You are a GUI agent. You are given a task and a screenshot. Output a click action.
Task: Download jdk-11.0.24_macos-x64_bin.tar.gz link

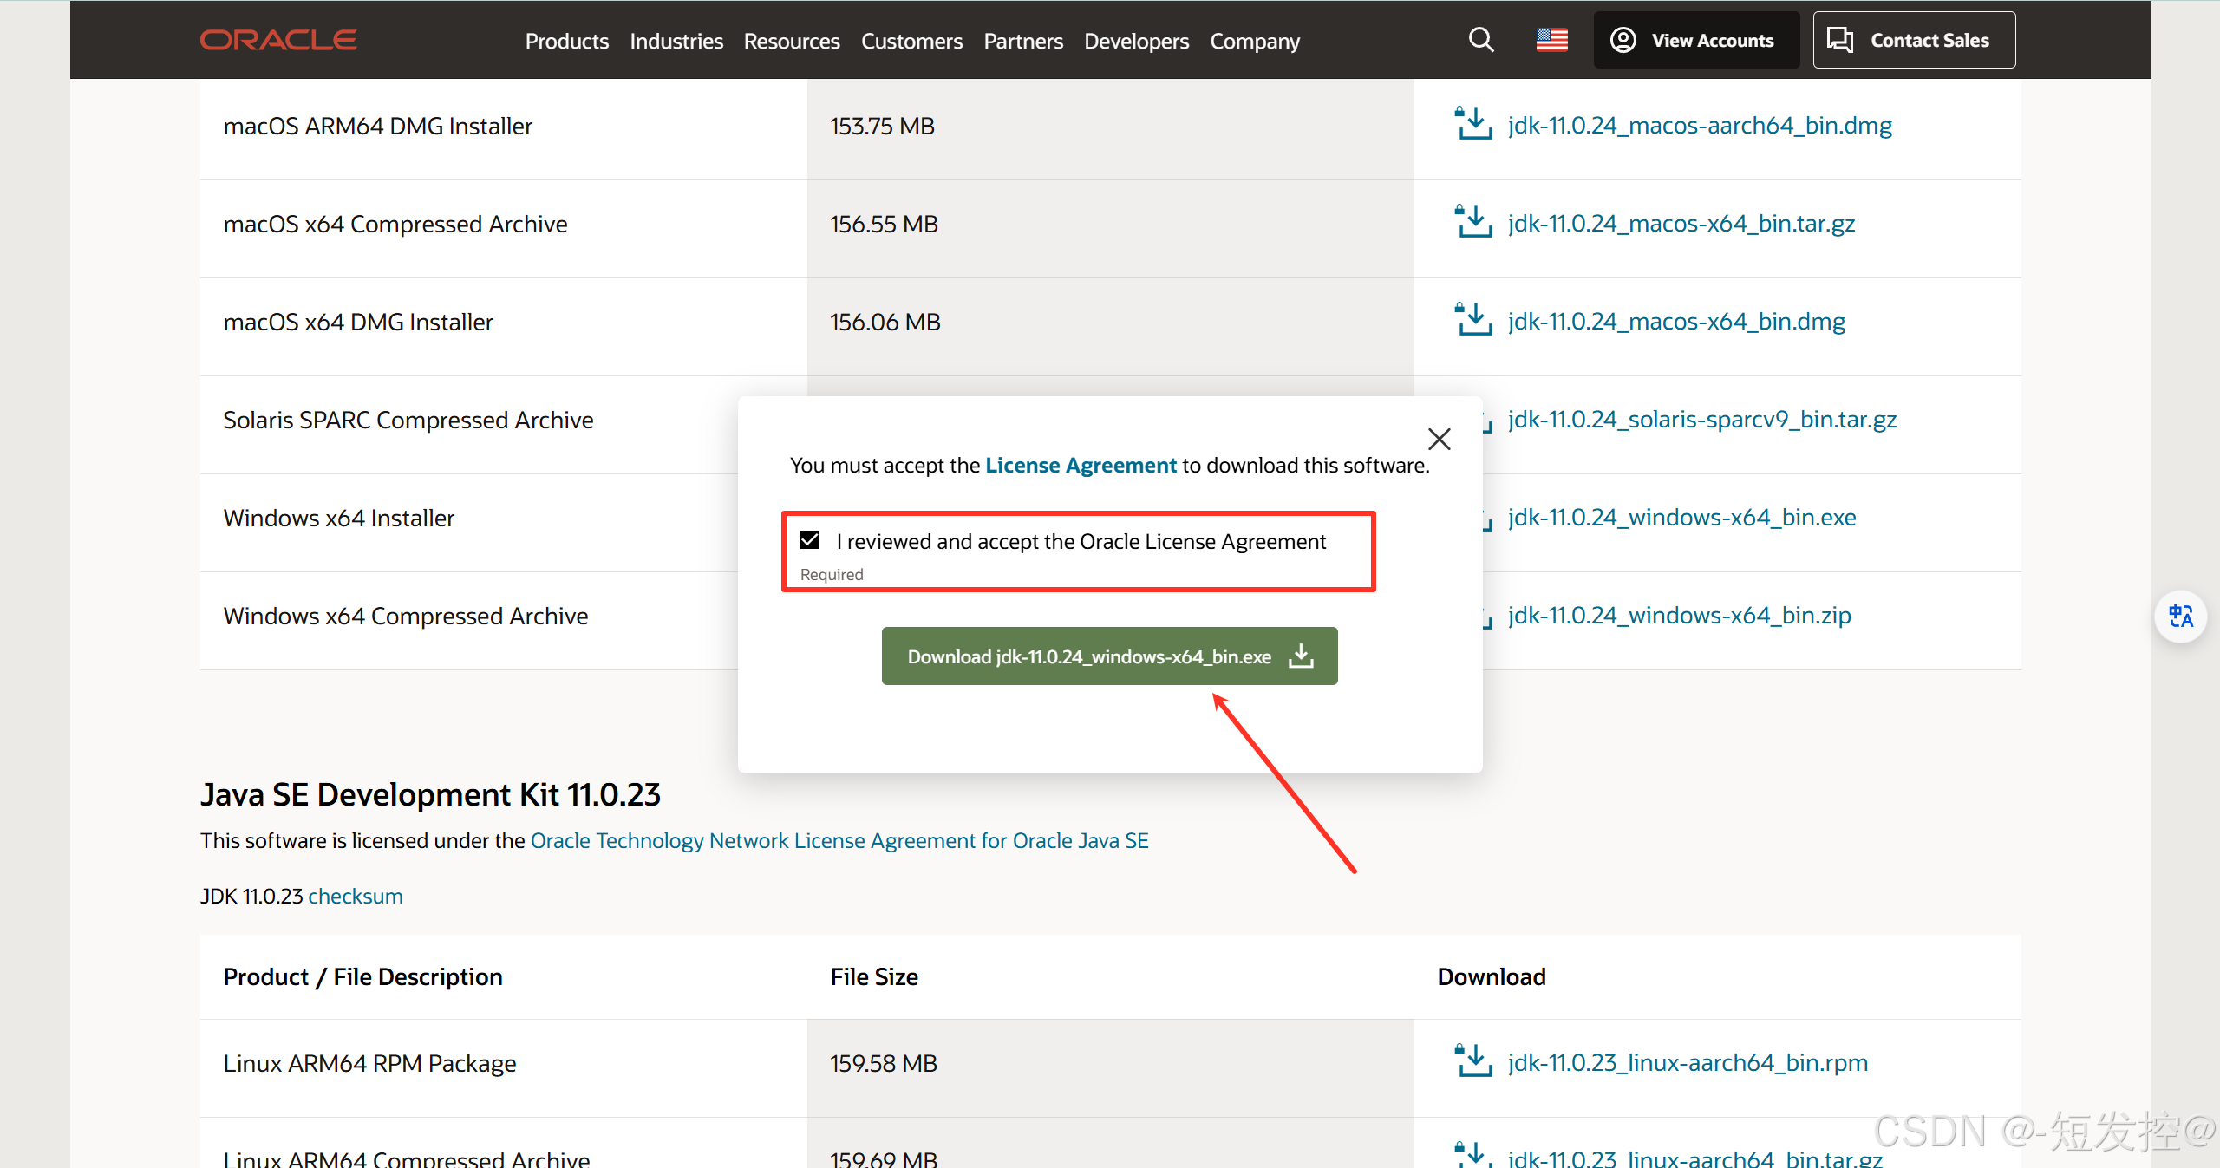pos(1681,224)
